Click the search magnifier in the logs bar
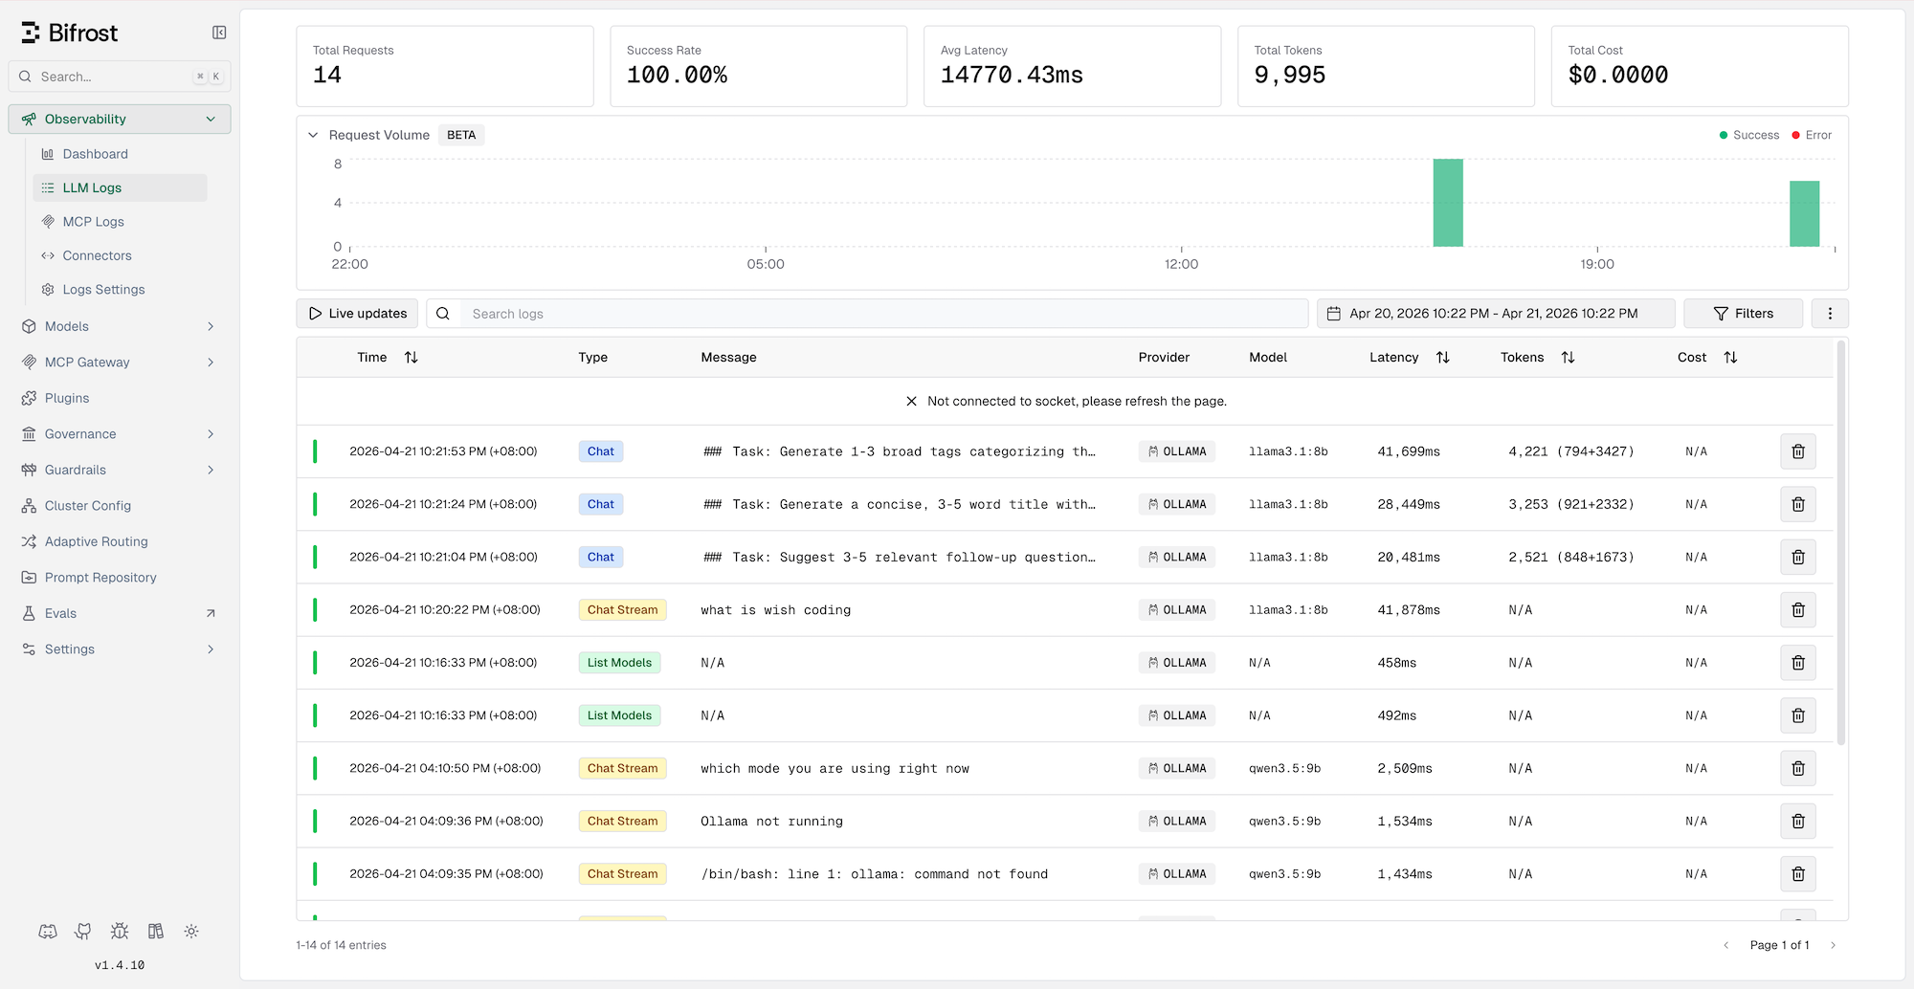This screenshot has width=1914, height=989. coord(442,313)
